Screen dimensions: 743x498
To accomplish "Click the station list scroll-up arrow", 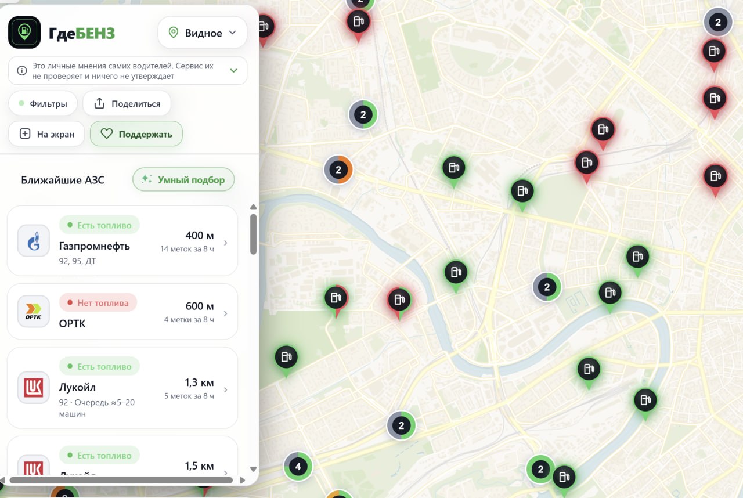I will click(x=253, y=207).
